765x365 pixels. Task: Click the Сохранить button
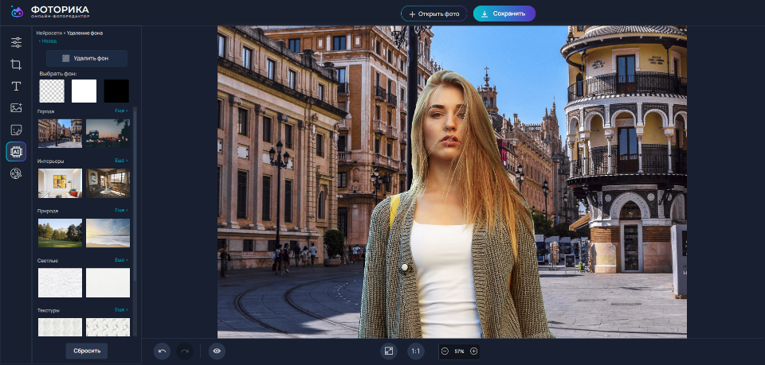504,14
